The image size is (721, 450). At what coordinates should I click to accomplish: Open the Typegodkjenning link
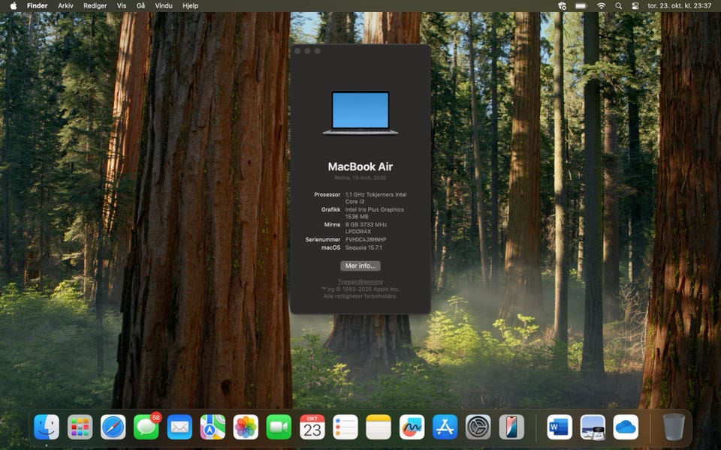(x=360, y=281)
